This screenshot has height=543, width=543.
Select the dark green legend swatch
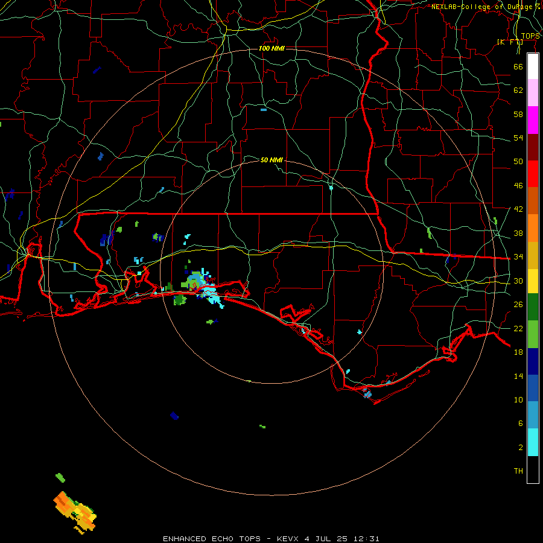[533, 307]
